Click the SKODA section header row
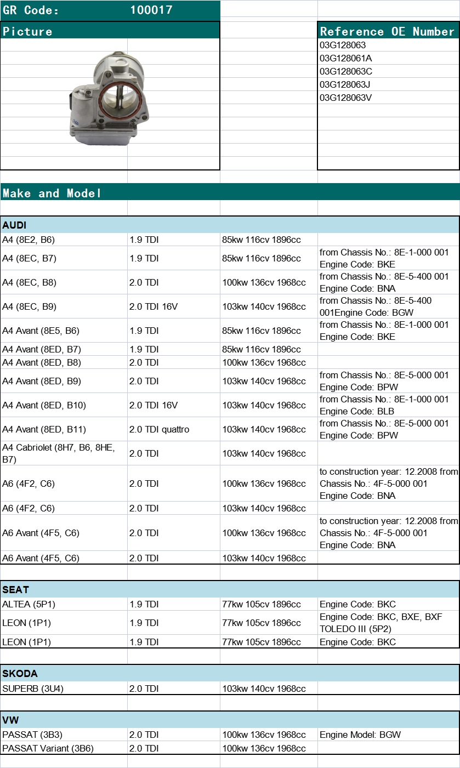Viewport: 460px width, 768px height. (230, 674)
